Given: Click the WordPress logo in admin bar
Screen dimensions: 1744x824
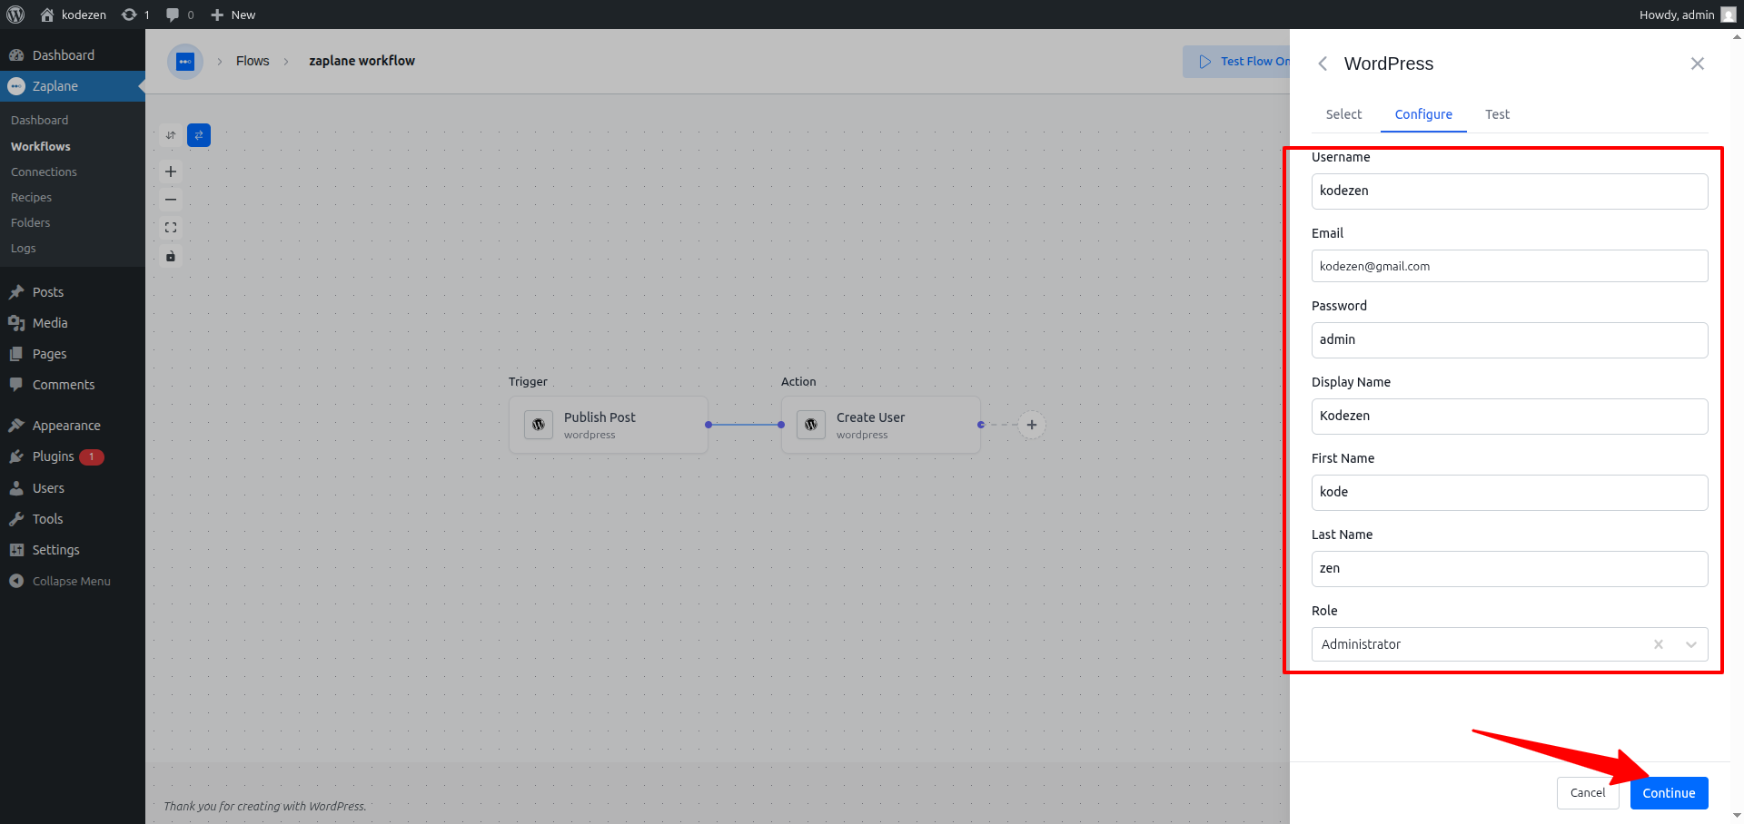Looking at the screenshot, I should click(x=15, y=15).
